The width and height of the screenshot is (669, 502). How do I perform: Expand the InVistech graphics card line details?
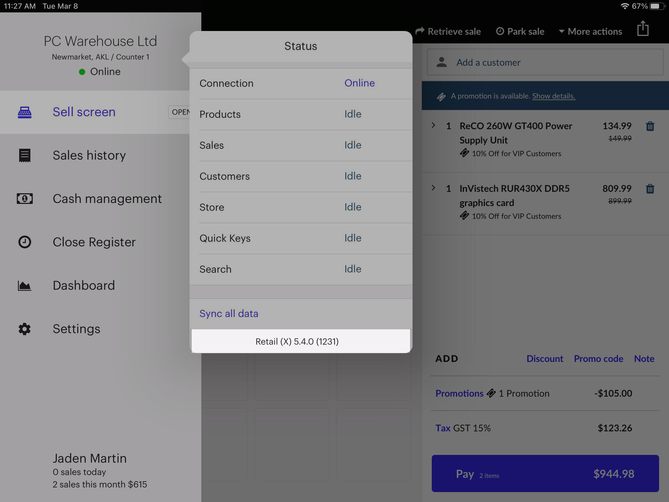point(433,188)
